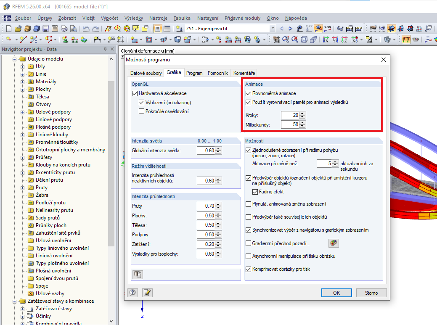437x325 pixels.
Task: Go to the next load case with right arrow
Action: click(x=290, y=29)
